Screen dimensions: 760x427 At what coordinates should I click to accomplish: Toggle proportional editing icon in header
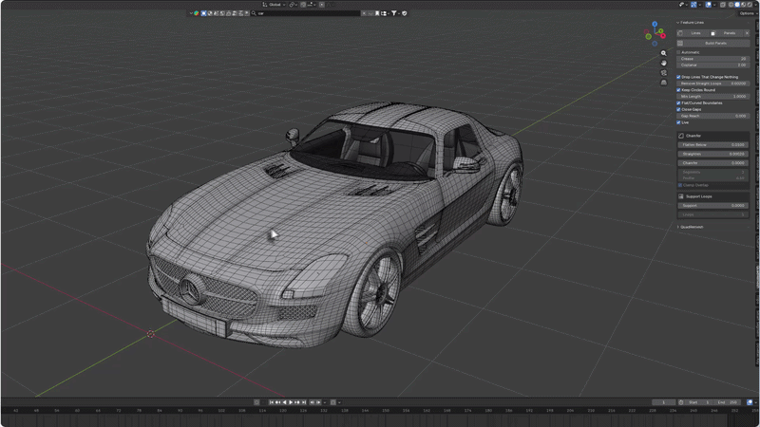coord(322,5)
